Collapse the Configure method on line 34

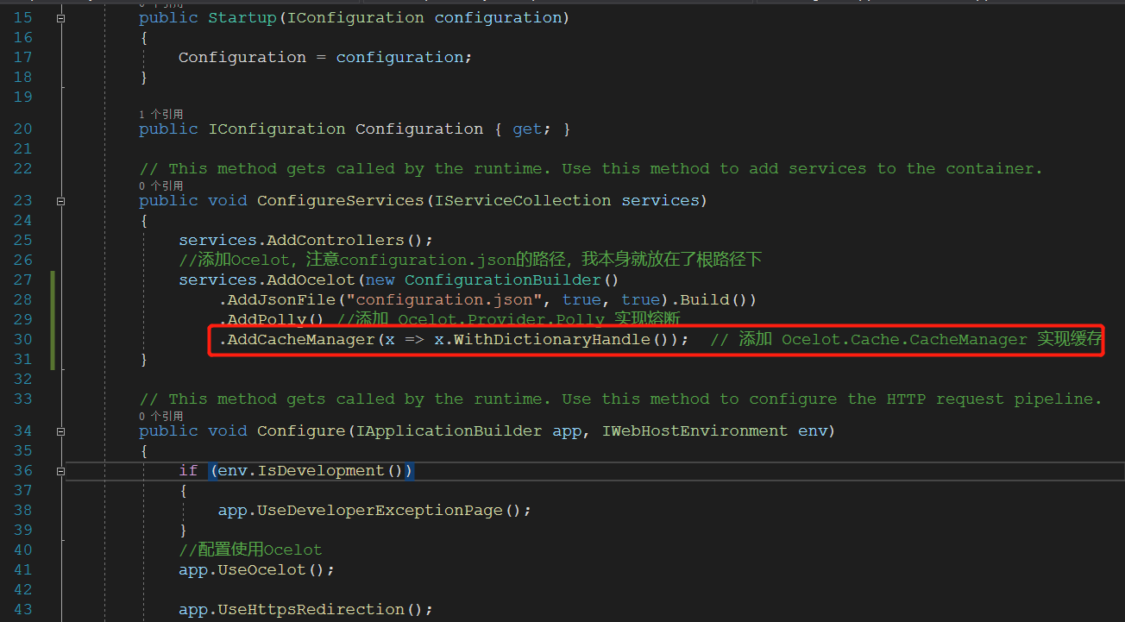click(60, 431)
